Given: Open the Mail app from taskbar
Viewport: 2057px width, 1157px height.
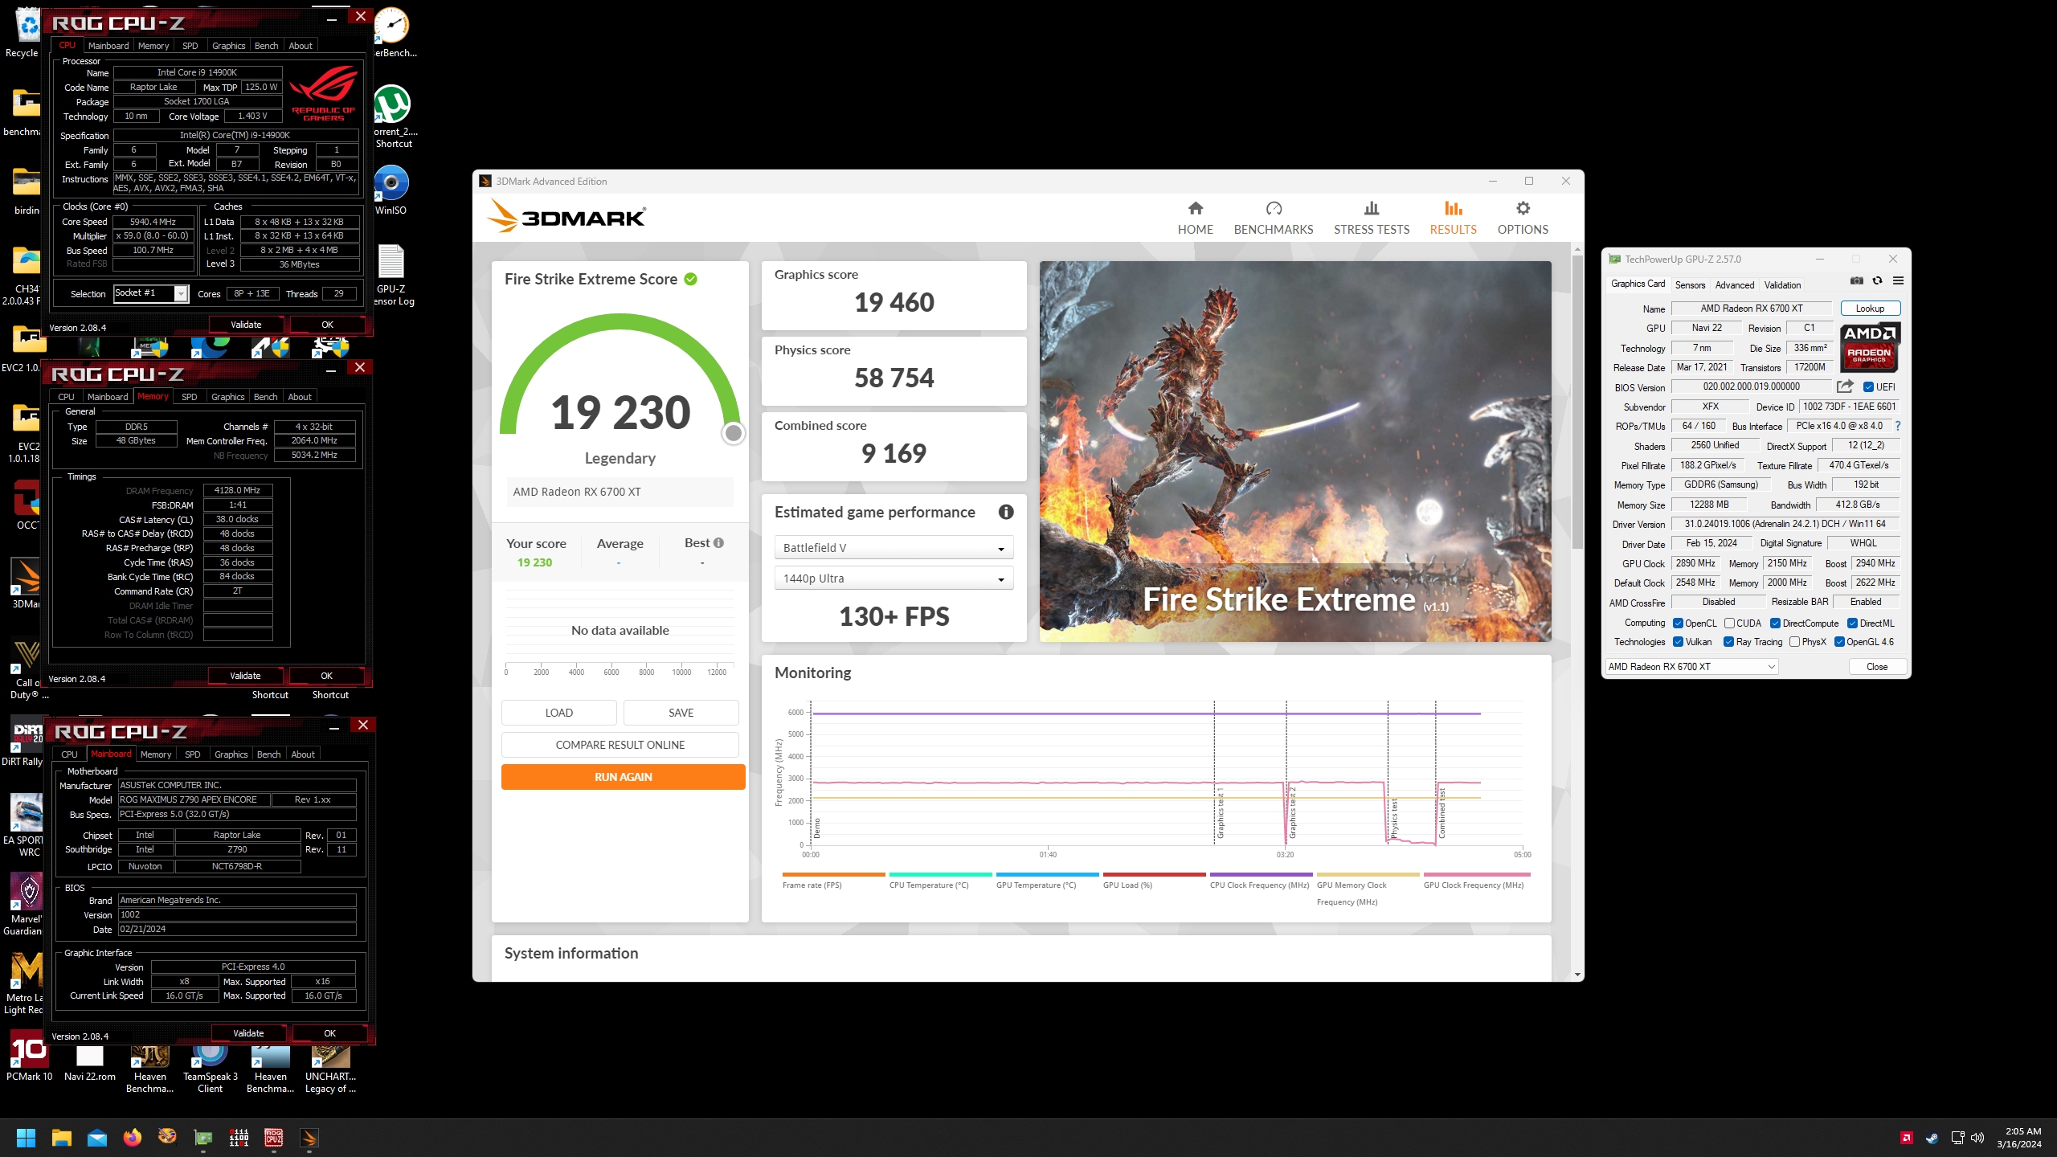Looking at the screenshot, I should coord(96,1138).
